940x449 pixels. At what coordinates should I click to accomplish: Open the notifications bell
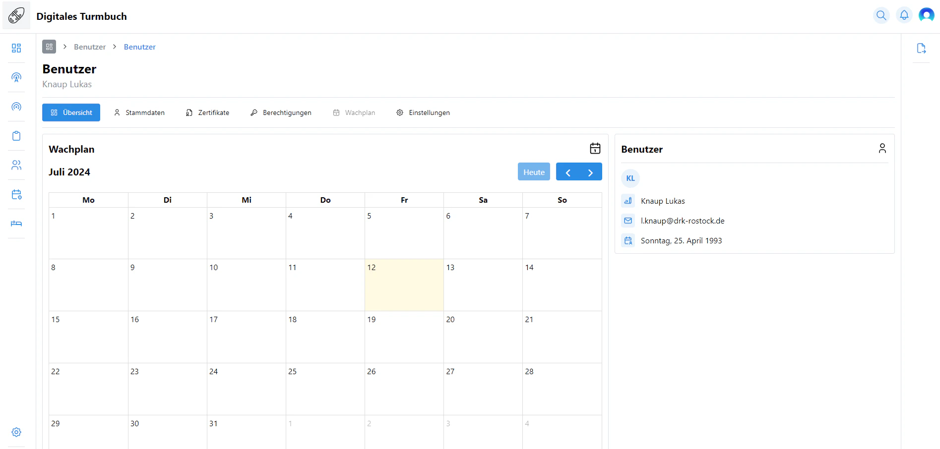[904, 15]
